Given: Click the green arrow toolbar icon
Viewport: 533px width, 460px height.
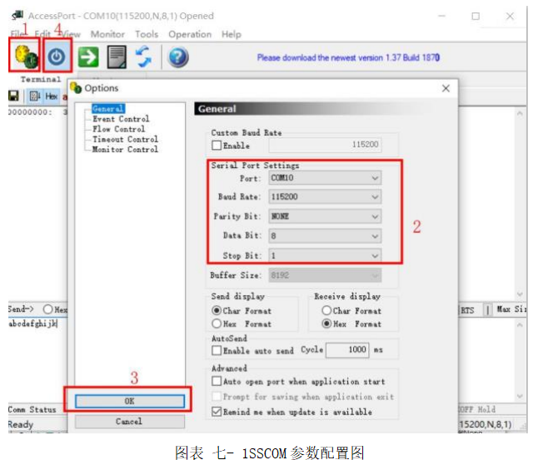Looking at the screenshot, I should pos(88,57).
